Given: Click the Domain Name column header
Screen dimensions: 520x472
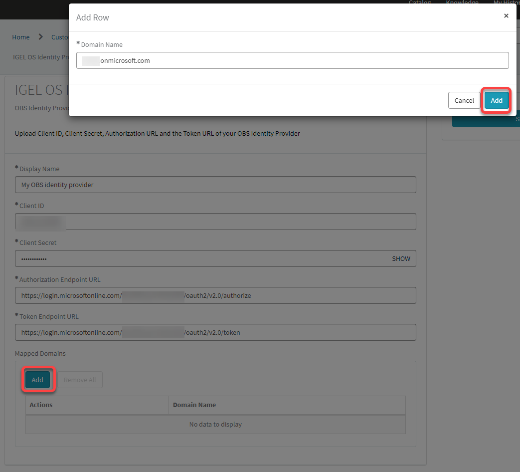Looking at the screenshot, I should point(193,405).
